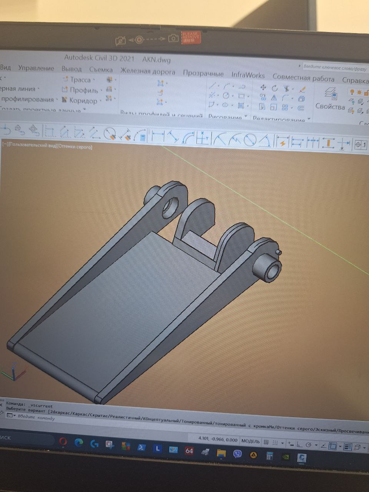Toggle 3D object snap cube in status bar
This screenshot has width=369, height=492.
click(357, 447)
